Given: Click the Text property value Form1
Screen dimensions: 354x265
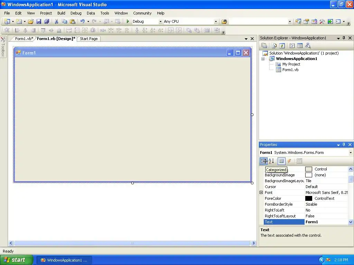Looking at the screenshot, I should [x=311, y=222].
